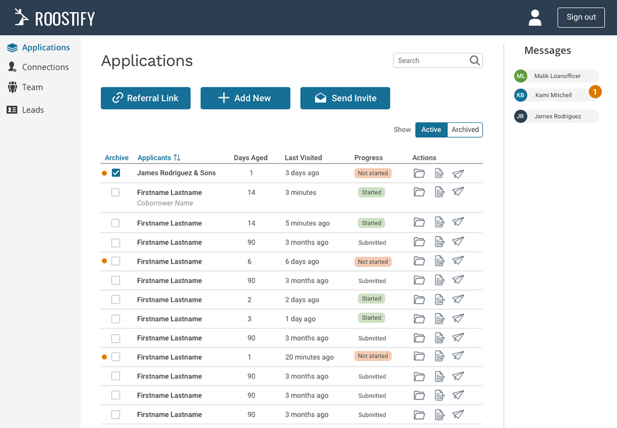617x428 pixels.
Task: Click edit document icon in Coborrower Name row
Action: point(440,192)
